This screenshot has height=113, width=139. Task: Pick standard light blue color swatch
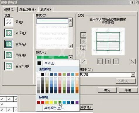tap(64, 102)
